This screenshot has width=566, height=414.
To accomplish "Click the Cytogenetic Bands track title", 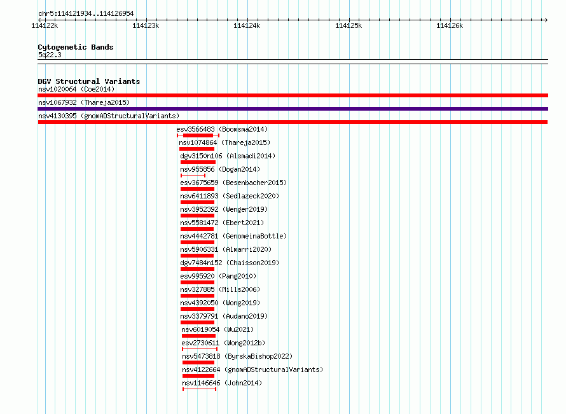I will 76,47.
